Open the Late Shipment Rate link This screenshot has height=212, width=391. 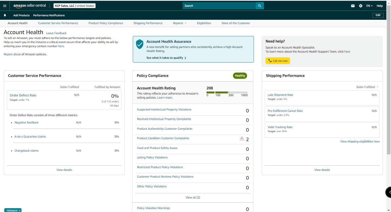coord(280,95)
